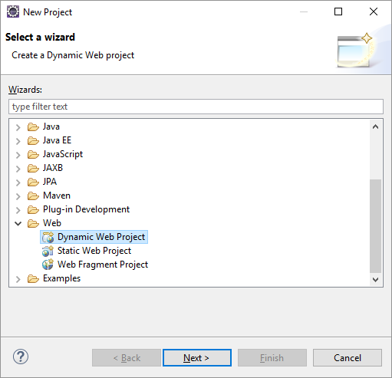Click the Web Fragment Project icon
This screenshot has height=378, width=392.
[48, 265]
